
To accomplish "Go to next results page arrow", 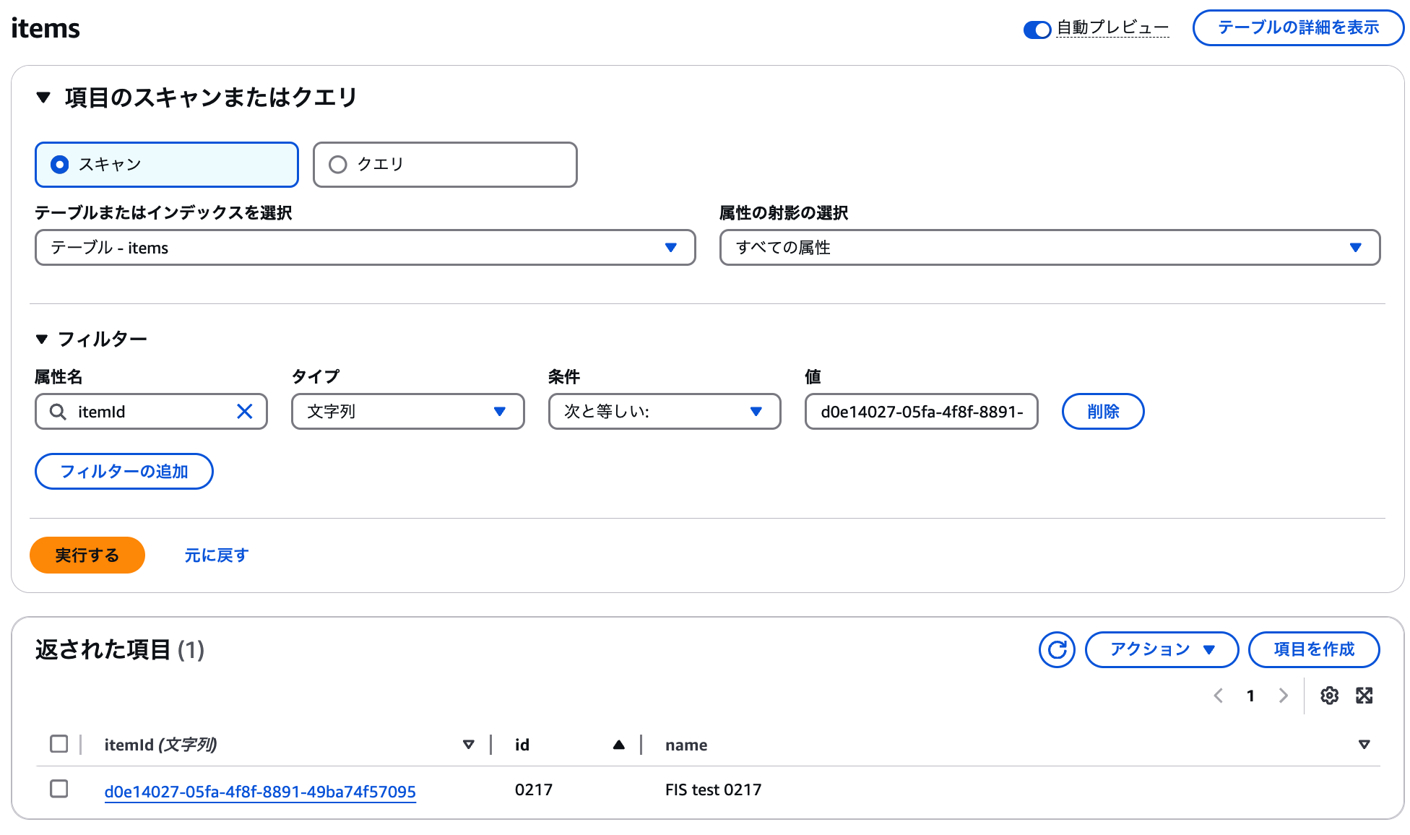I will click(x=1284, y=696).
